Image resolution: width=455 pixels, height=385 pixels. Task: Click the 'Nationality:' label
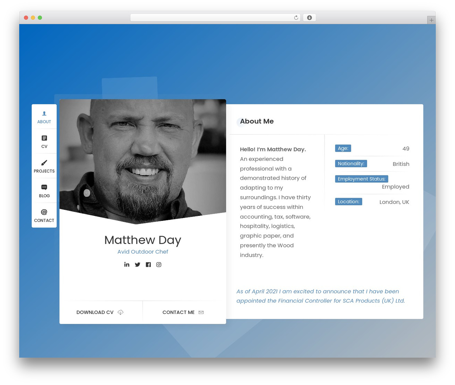click(351, 164)
